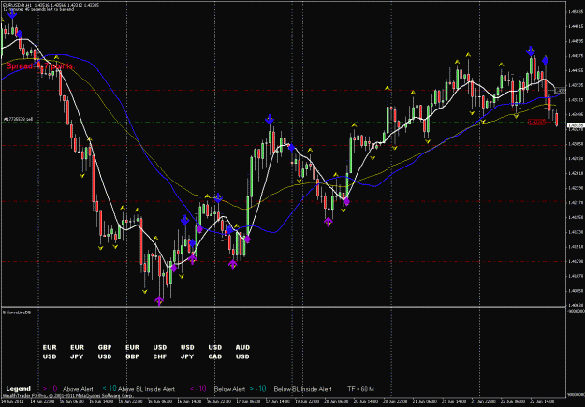Click the red price tag on the sell line
The width and height of the screenshot is (585, 407).
point(536,122)
